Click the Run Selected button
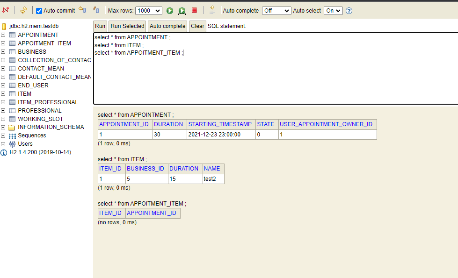 pyautogui.click(x=127, y=26)
